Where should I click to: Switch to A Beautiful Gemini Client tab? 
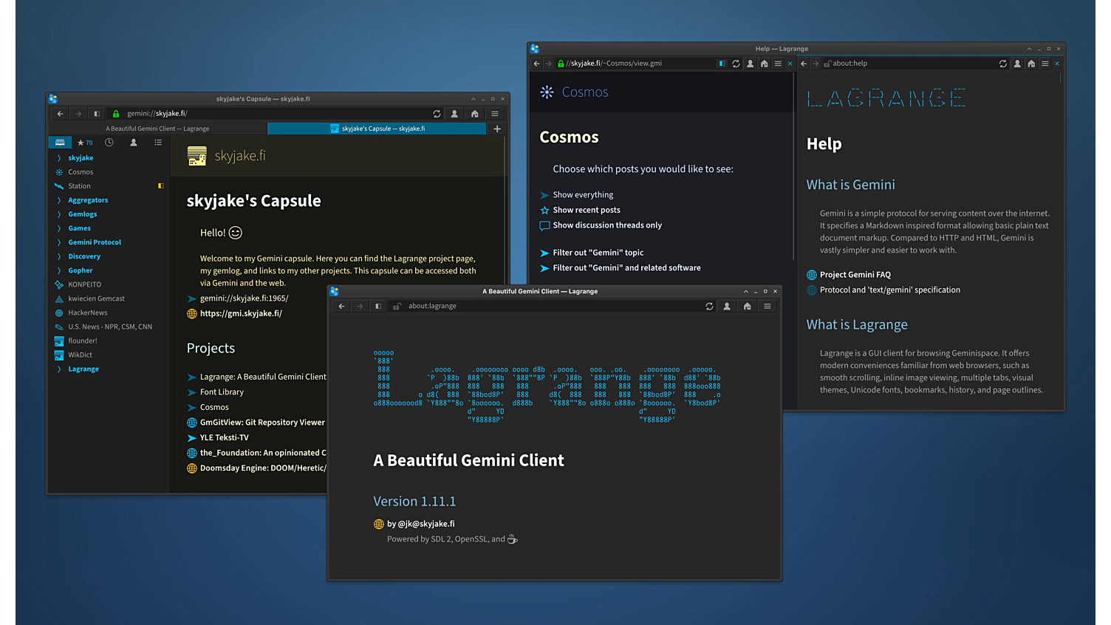click(x=157, y=129)
